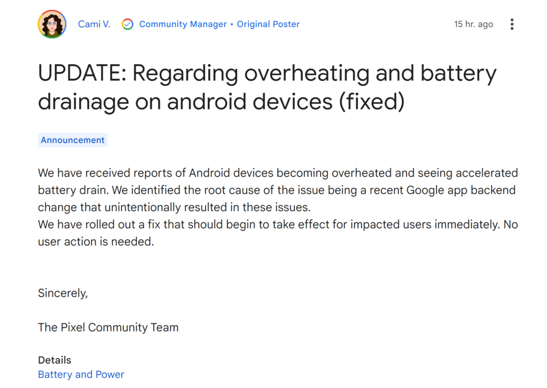Open Cami V.'s profile avatar
547x388 pixels.
pyautogui.click(x=52, y=24)
